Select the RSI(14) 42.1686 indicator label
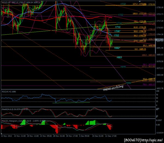This screenshot has width=164, height=143. (x=9, y=92)
